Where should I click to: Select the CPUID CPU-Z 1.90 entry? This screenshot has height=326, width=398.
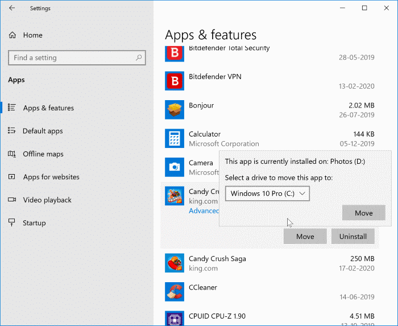coord(217,316)
